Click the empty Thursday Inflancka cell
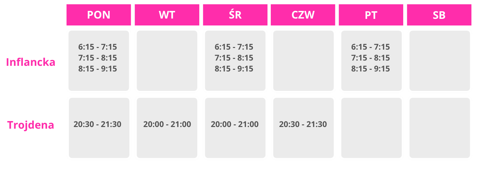Image resolution: width=482 pixels, height=171 pixels. [303, 61]
